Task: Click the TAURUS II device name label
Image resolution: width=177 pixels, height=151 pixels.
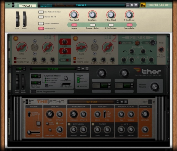Action: (27, 6)
